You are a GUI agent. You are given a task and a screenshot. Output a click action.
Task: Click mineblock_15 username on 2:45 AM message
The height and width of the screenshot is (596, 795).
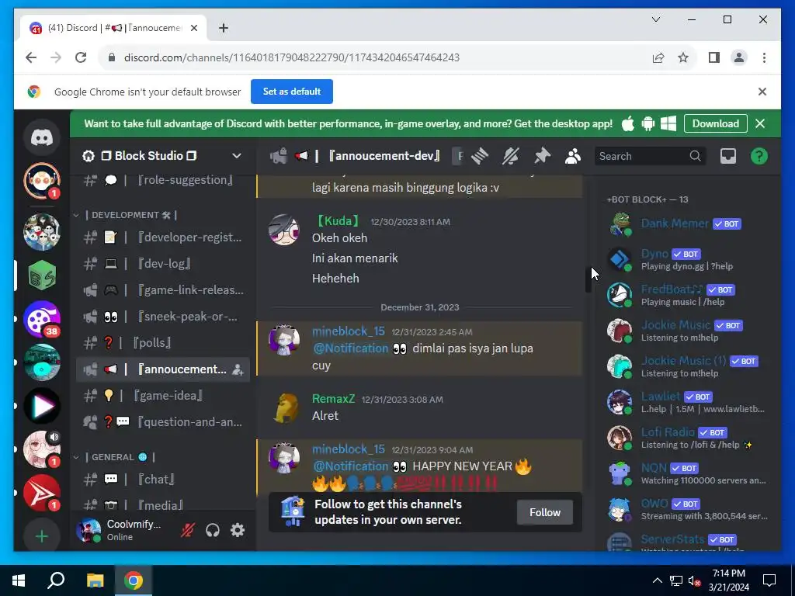[x=349, y=331]
